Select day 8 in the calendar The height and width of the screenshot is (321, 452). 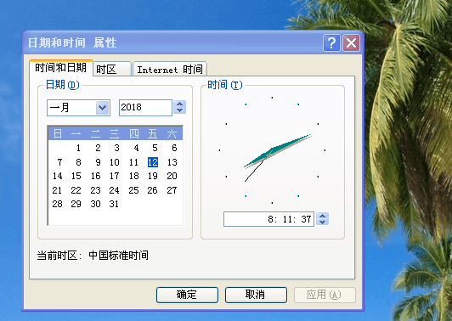[x=78, y=162]
